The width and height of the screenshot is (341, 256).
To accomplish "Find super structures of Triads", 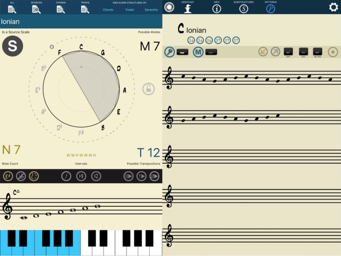I will [130, 10].
